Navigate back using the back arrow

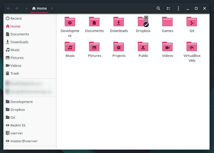8,8
